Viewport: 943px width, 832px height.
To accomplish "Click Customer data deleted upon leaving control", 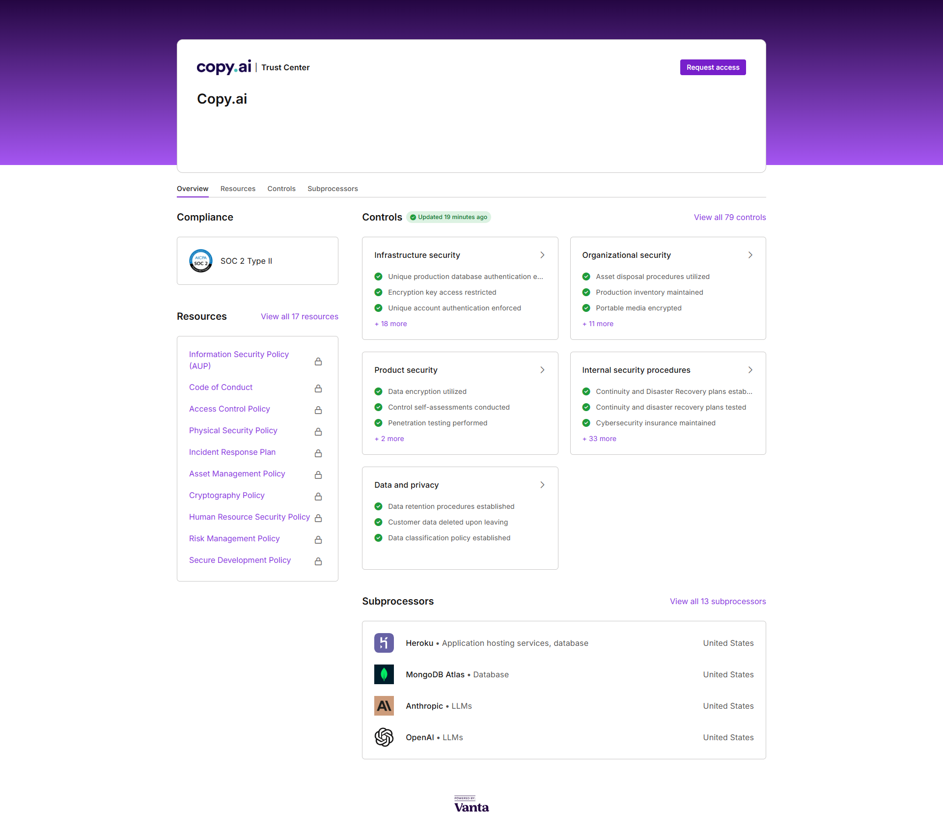I will coord(448,522).
